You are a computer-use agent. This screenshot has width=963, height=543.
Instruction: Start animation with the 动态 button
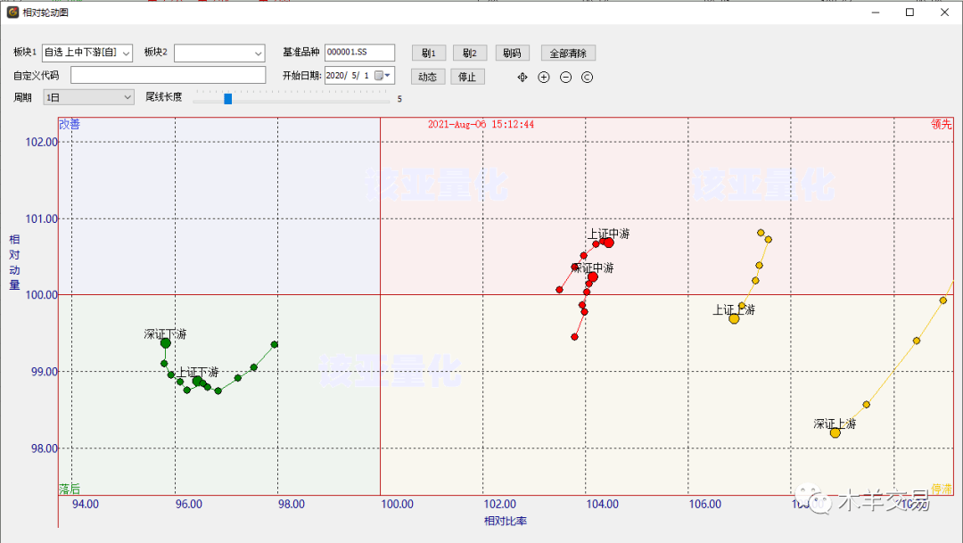[427, 77]
